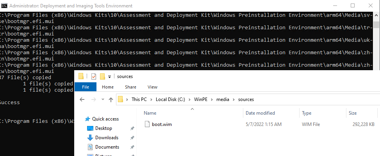Click the Desktop monitor icon

pos(90,128)
